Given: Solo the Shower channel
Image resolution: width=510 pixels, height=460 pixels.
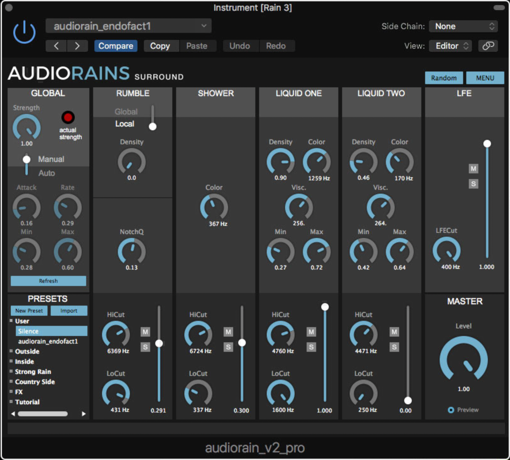Looking at the screenshot, I should tap(228, 347).
